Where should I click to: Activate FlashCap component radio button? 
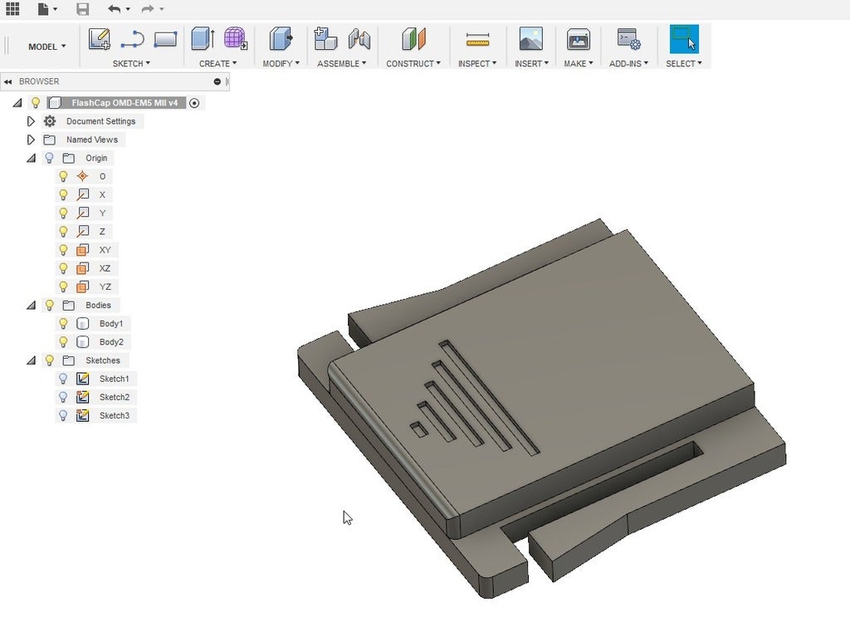[194, 102]
